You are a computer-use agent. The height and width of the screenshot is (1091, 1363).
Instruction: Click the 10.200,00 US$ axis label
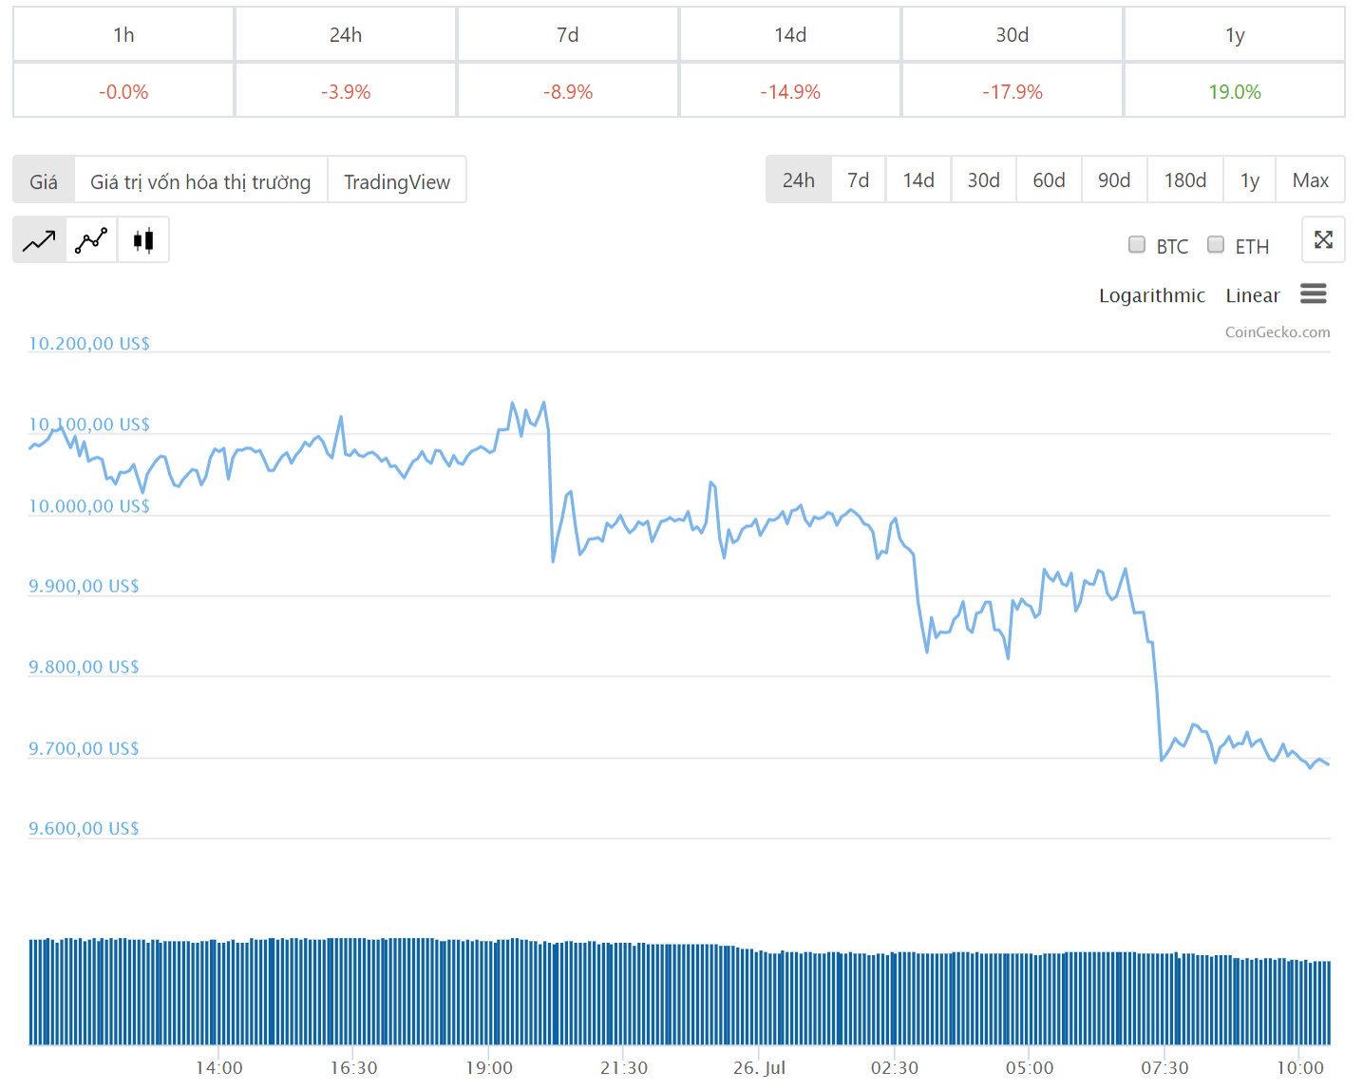point(89,343)
